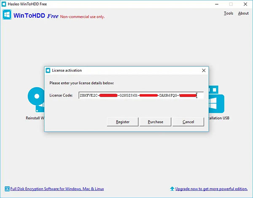Click the License activation dialog title icon
The height and width of the screenshot is (198, 253).
[48, 71]
